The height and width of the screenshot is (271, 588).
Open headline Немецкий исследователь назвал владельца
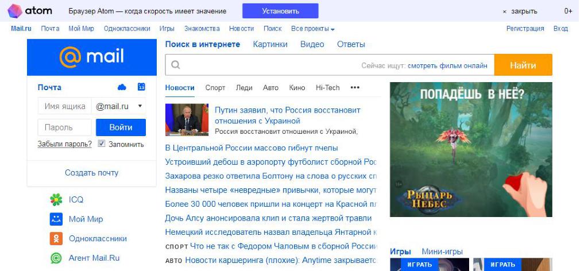(271, 233)
